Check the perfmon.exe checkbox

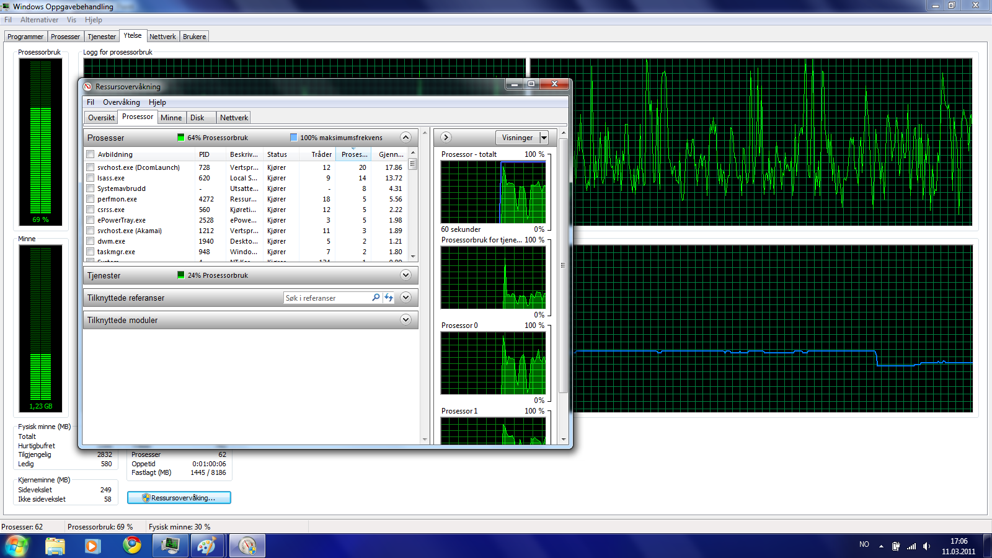91,199
